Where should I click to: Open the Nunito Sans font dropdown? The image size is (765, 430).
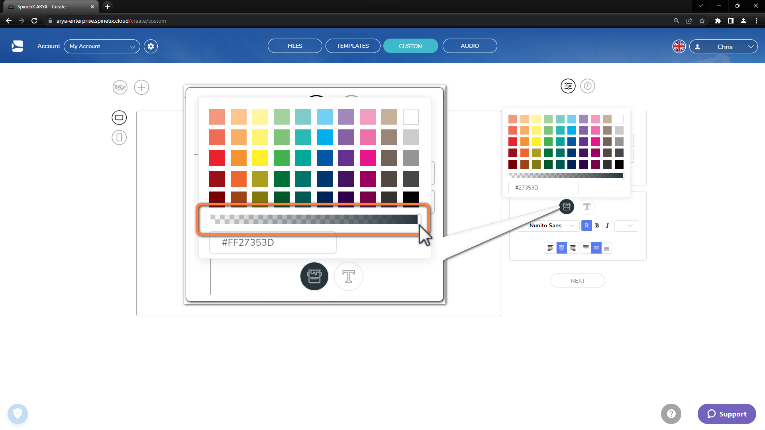pyautogui.click(x=549, y=225)
